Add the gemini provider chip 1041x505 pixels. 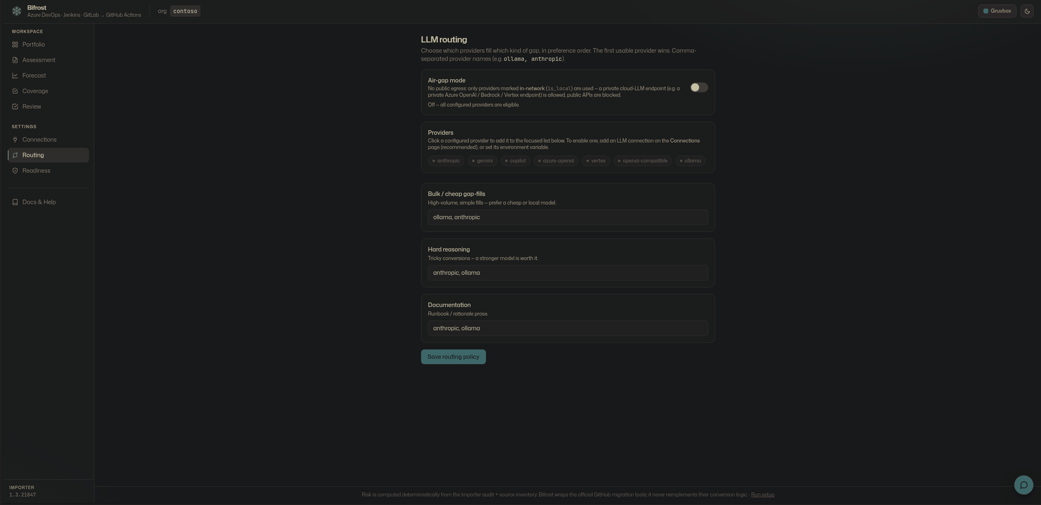tap(482, 161)
